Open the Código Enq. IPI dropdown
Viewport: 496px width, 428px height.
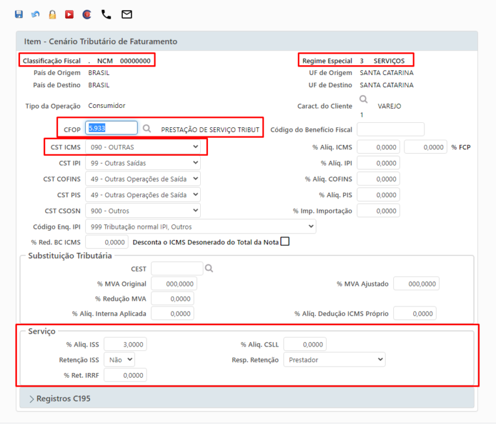200,226
